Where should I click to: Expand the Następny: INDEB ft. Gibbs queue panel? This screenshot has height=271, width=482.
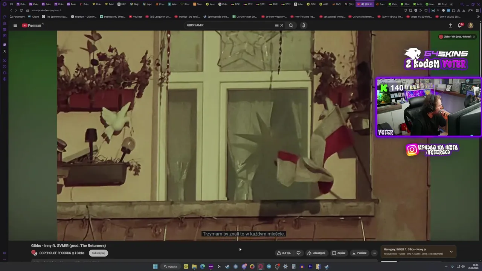(x=451, y=251)
